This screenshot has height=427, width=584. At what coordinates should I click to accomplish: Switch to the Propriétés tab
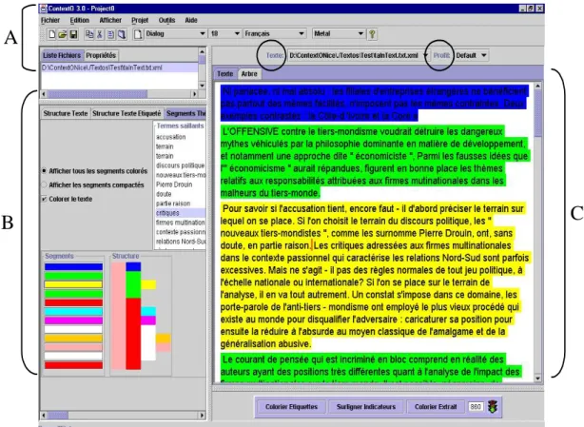(101, 55)
